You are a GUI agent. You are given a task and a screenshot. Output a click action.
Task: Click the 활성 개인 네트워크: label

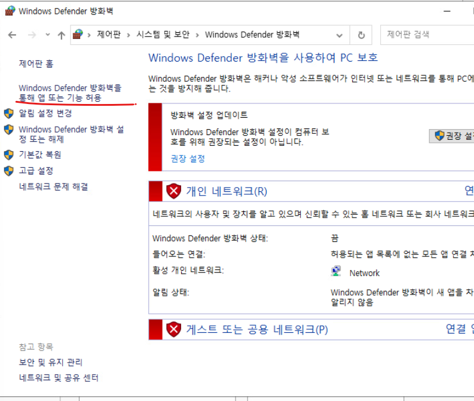point(188,270)
